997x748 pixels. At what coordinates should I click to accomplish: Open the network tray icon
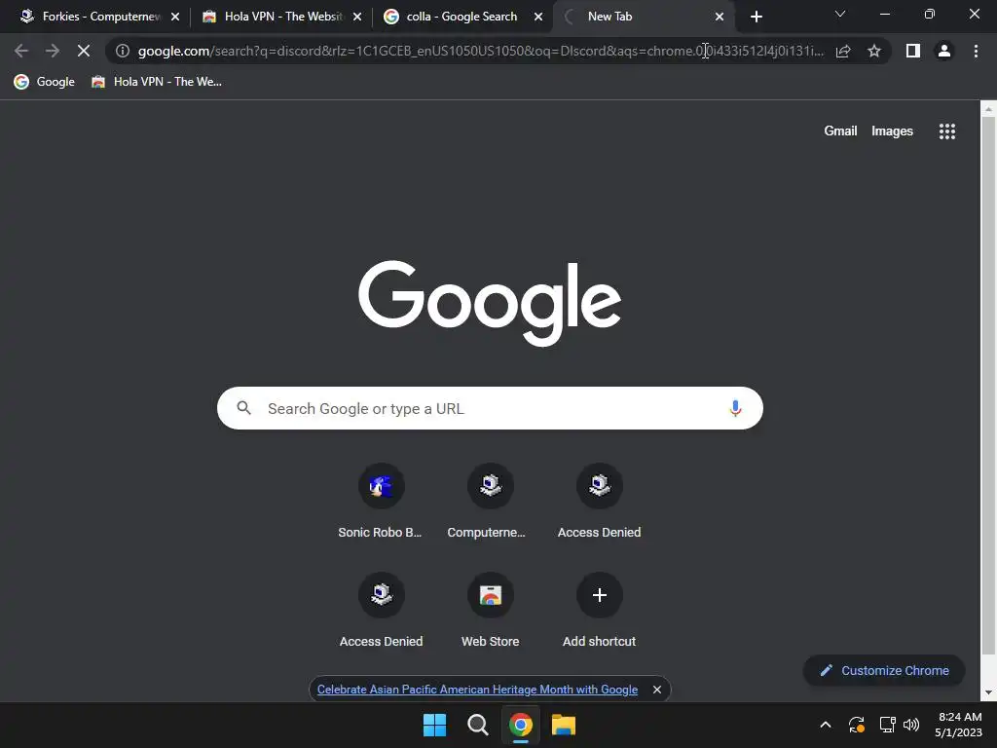pos(887,725)
